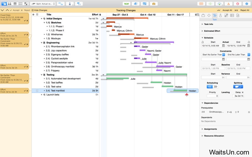Open the Project inspector briefcase tab
Viewport: 252px width, 157px height.
[203, 15]
